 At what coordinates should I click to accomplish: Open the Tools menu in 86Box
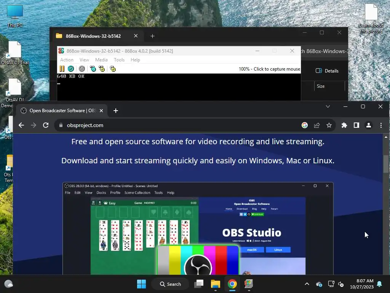[119, 60]
